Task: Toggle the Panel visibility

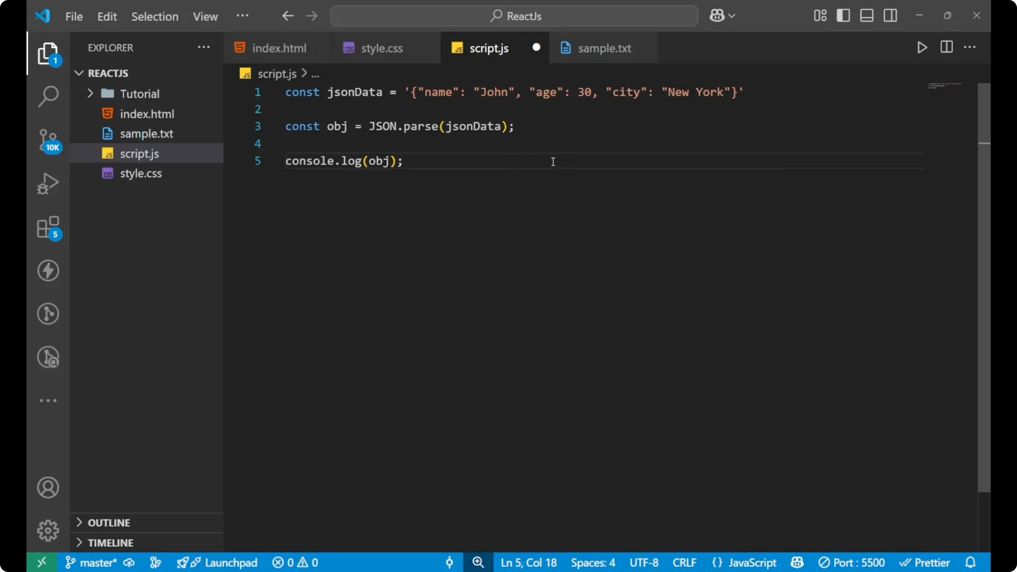Action: point(867,15)
